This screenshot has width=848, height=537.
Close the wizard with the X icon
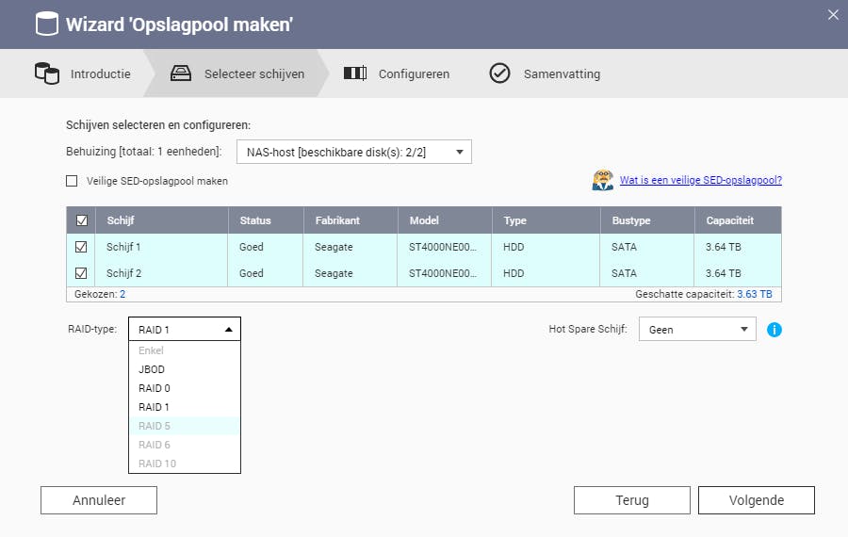(832, 15)
